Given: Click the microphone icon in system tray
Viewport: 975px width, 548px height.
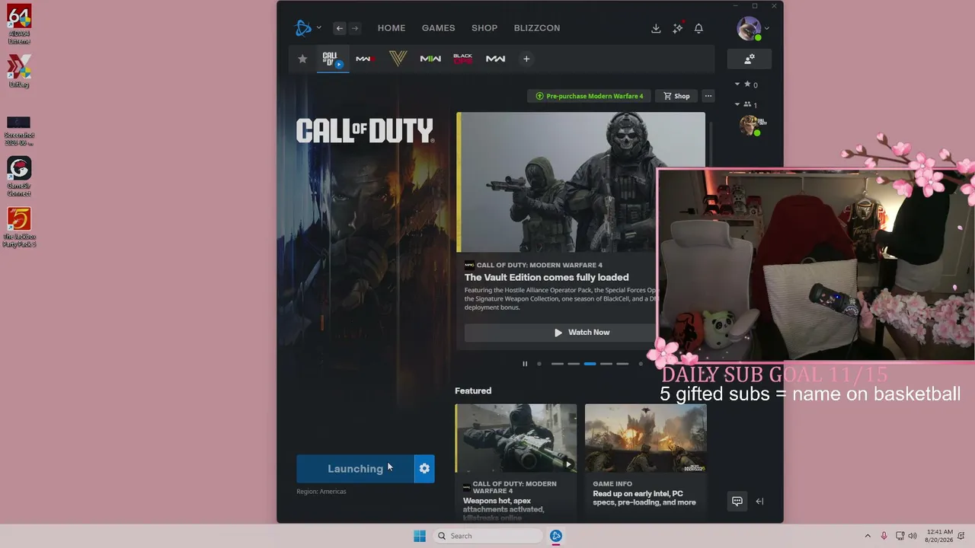Looking at the screenshot, I should [884, 536].
